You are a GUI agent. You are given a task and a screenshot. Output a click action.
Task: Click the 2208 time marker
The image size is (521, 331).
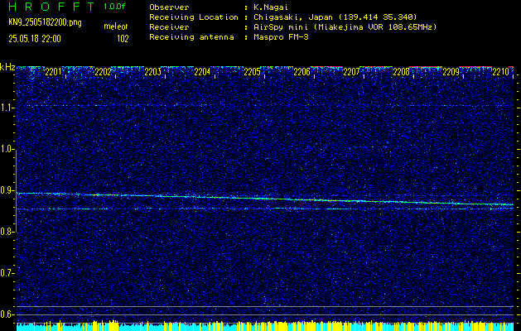click(401, 72)
